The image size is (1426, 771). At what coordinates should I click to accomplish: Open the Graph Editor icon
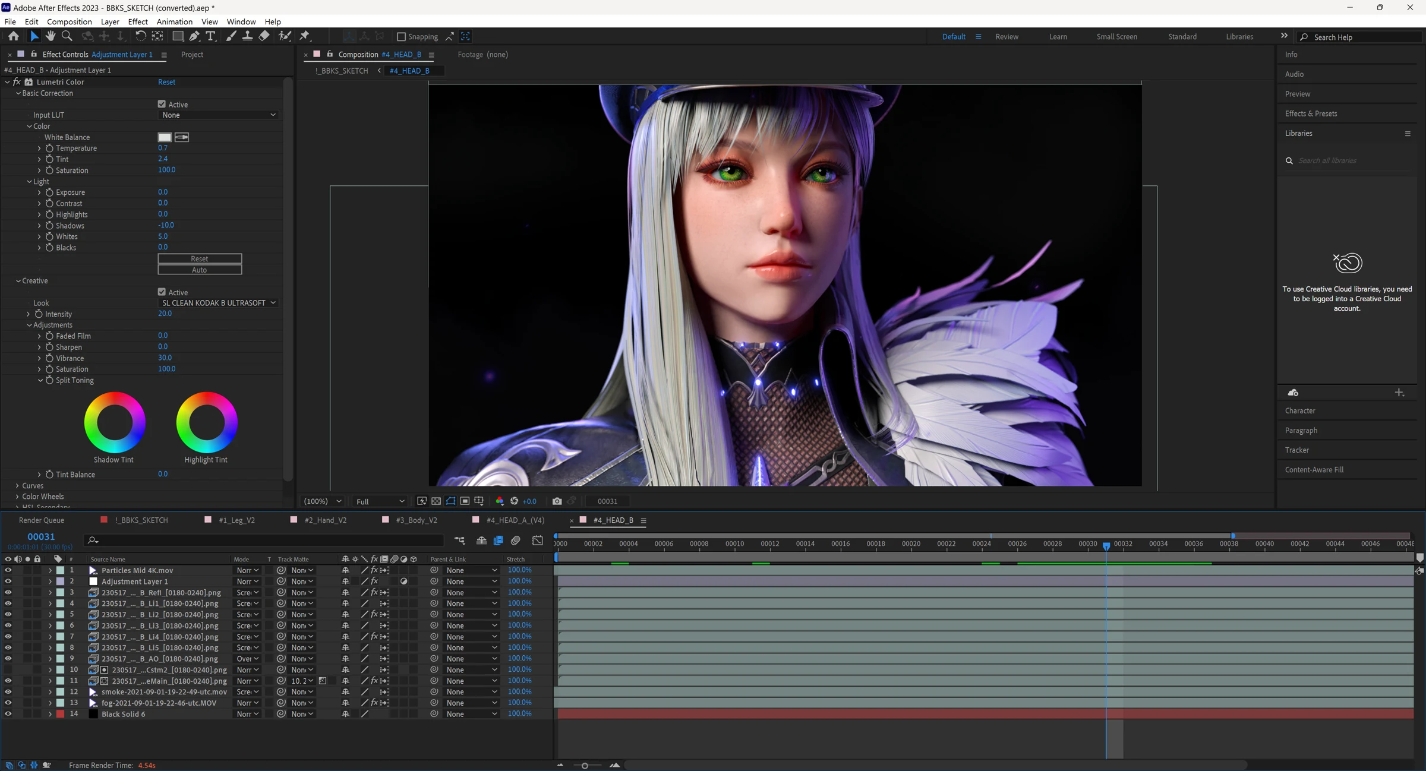click(538, 541)
